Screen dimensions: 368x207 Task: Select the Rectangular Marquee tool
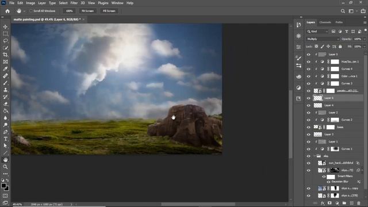pos(5,34)
